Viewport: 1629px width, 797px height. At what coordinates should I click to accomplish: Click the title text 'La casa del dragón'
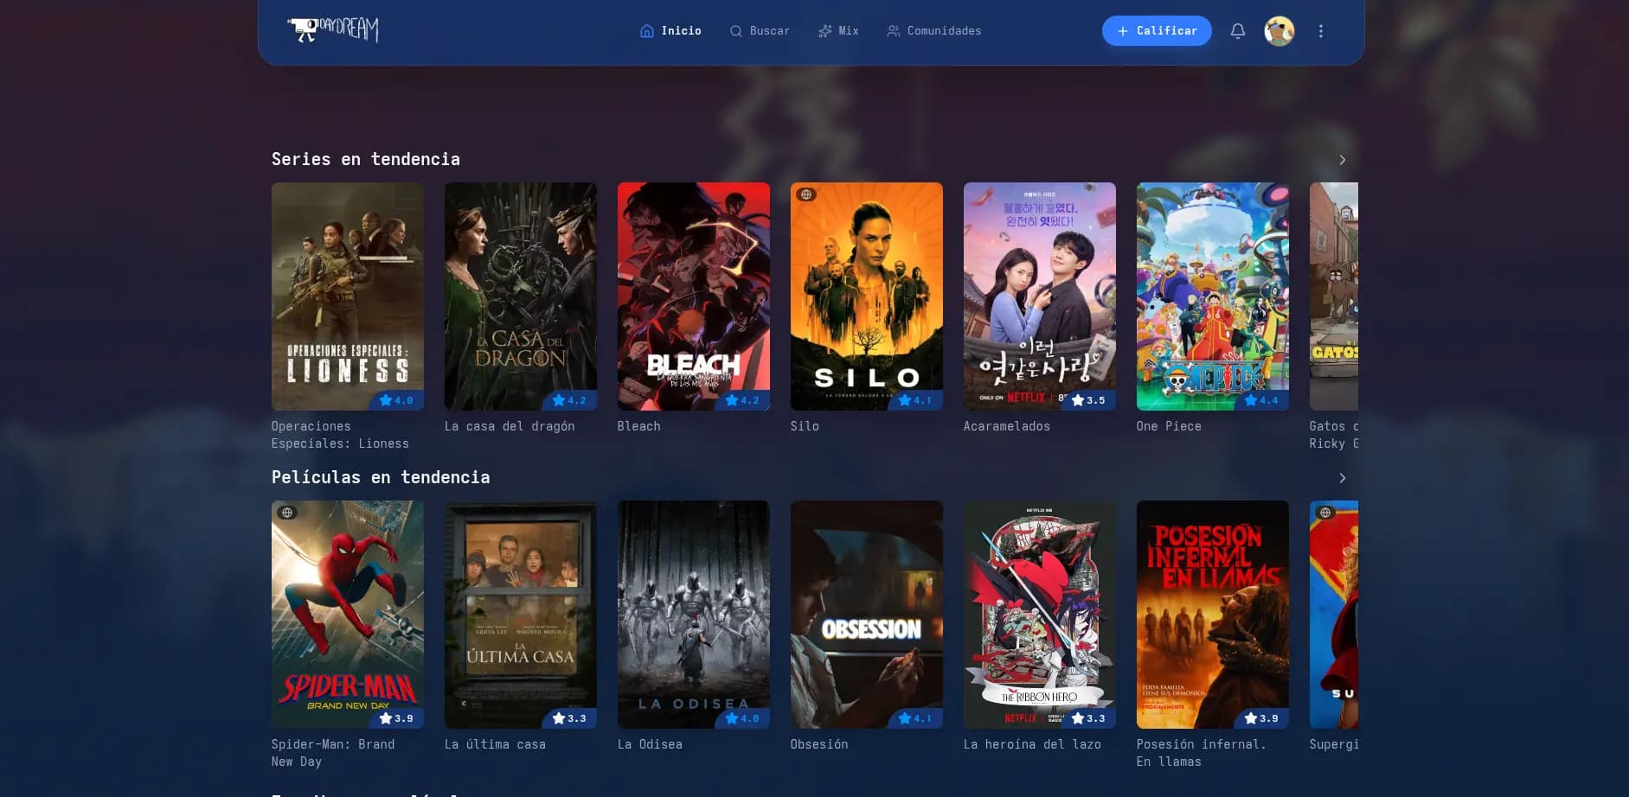(510, 426)
